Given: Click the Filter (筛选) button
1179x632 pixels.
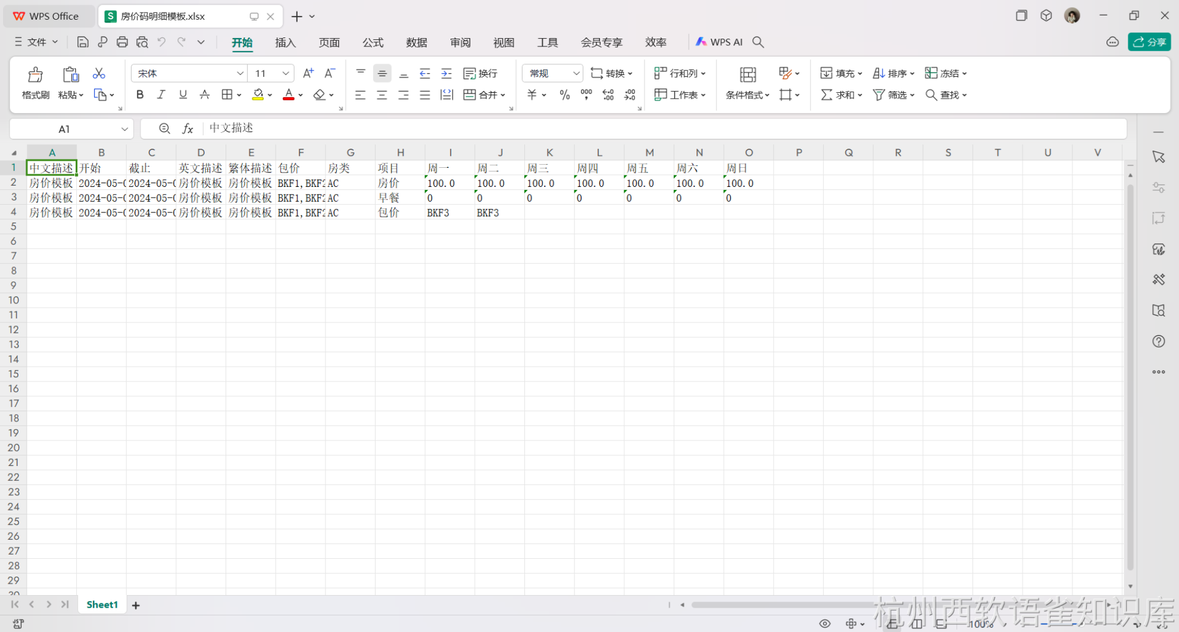Looking at the screenshot, I should [x=893, y=95].
